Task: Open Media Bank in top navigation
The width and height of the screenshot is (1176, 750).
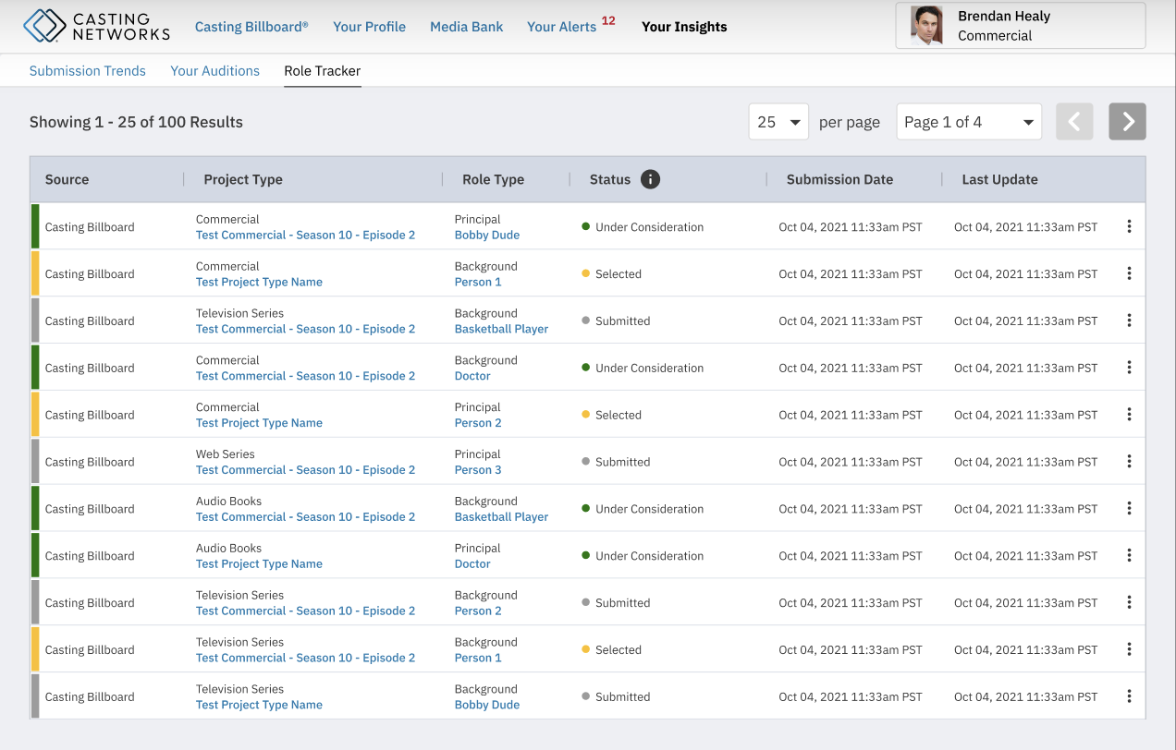Action: [x=466, y=27]
